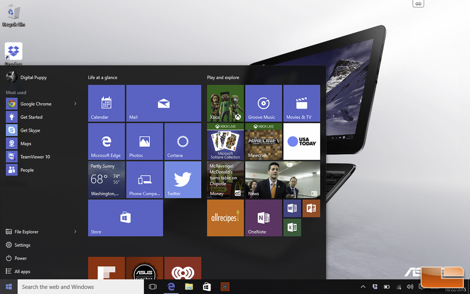Launch the Phone Companion tile

[x=145, y=180]
